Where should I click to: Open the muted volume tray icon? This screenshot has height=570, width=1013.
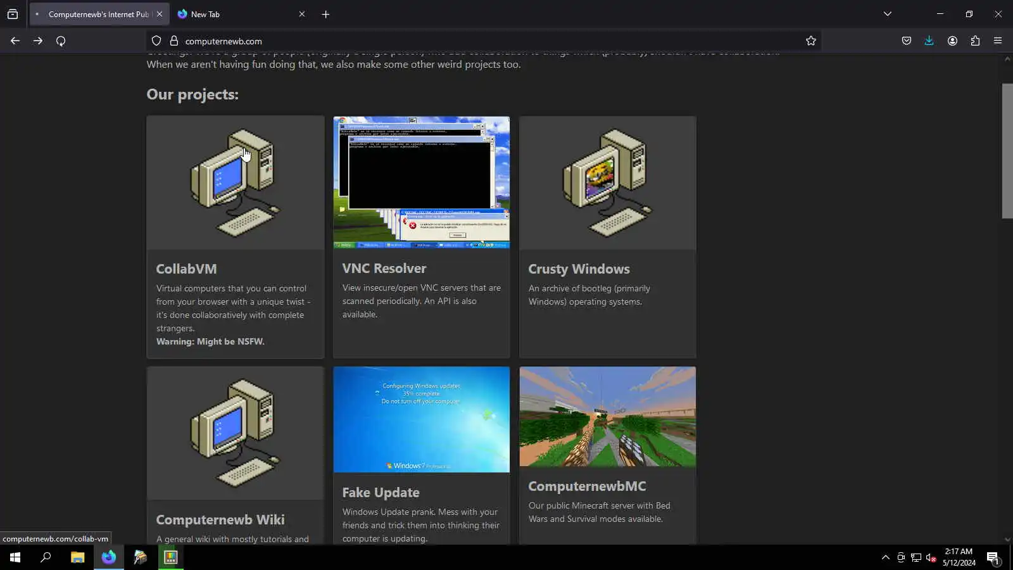pyautogui.click(x=931, y=557)
